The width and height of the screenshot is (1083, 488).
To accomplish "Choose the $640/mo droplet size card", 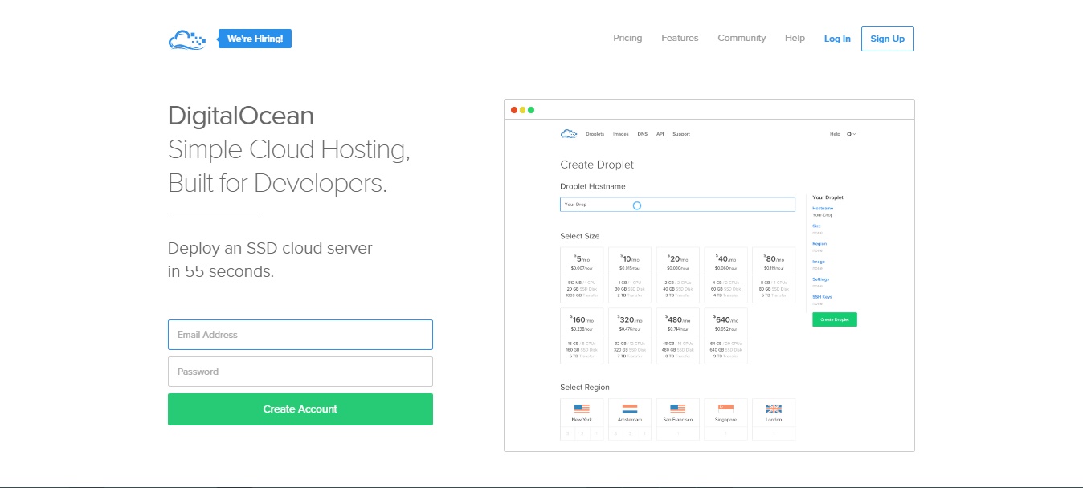I will [726, 336].
